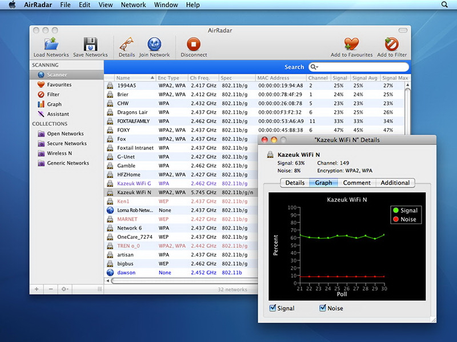Open the gear action menu at sidebar bottom

(x=66, y=289)
